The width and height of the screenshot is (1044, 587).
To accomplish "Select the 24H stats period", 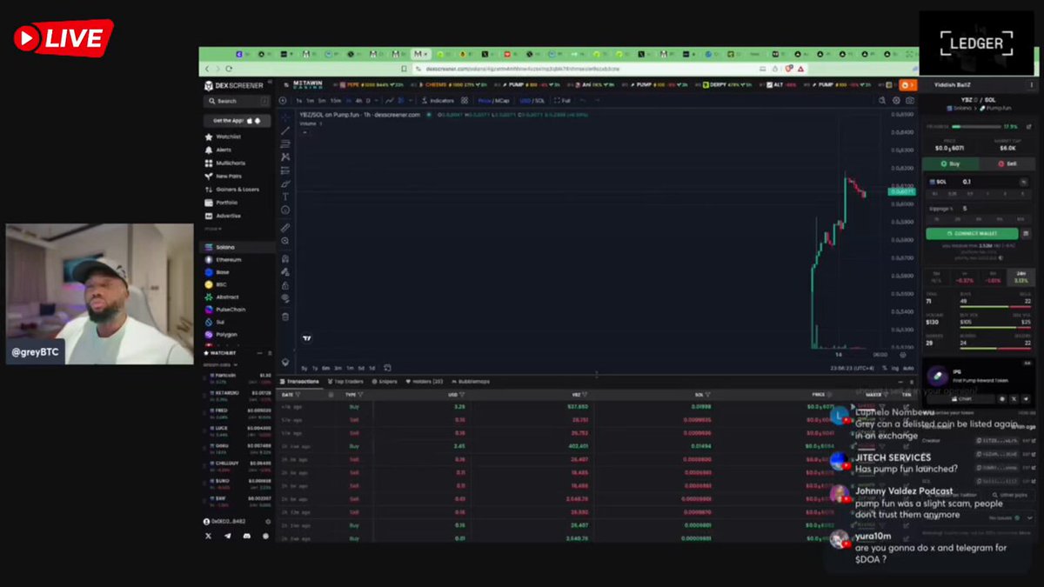I will [1021, 277].
